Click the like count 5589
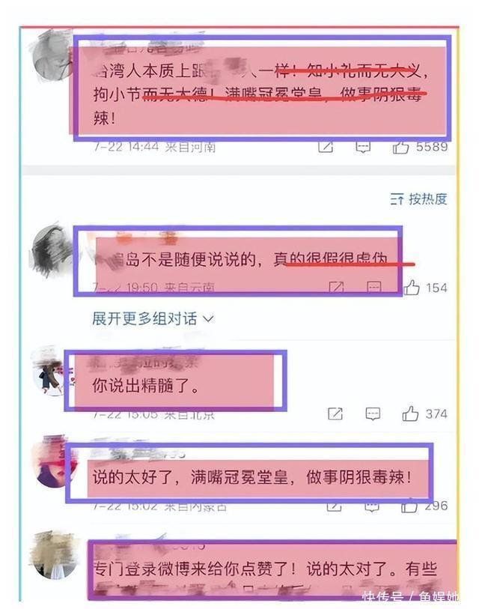 click(432, 147)
